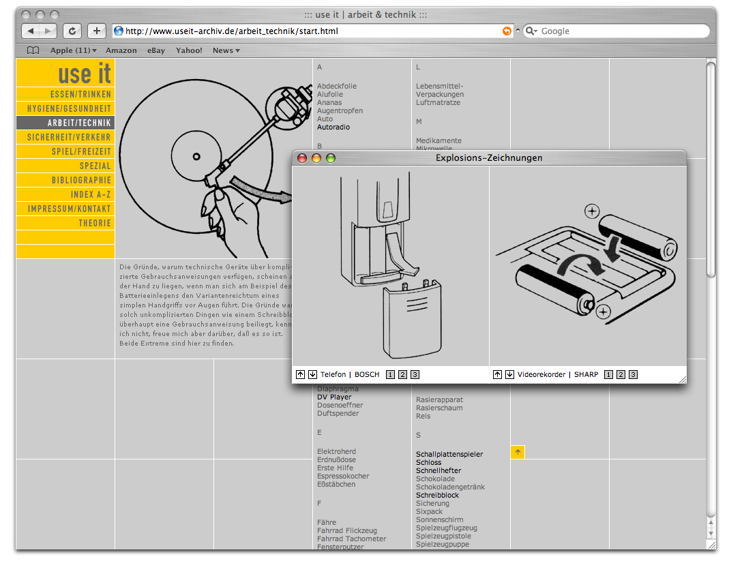
Task: Click the Safari vertical scrollbar thumb
Action: [x=711, y=170]
